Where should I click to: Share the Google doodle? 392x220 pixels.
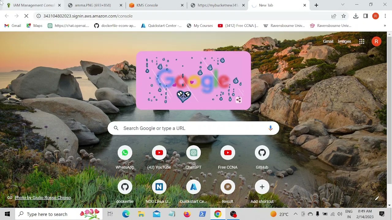(239, 100)
